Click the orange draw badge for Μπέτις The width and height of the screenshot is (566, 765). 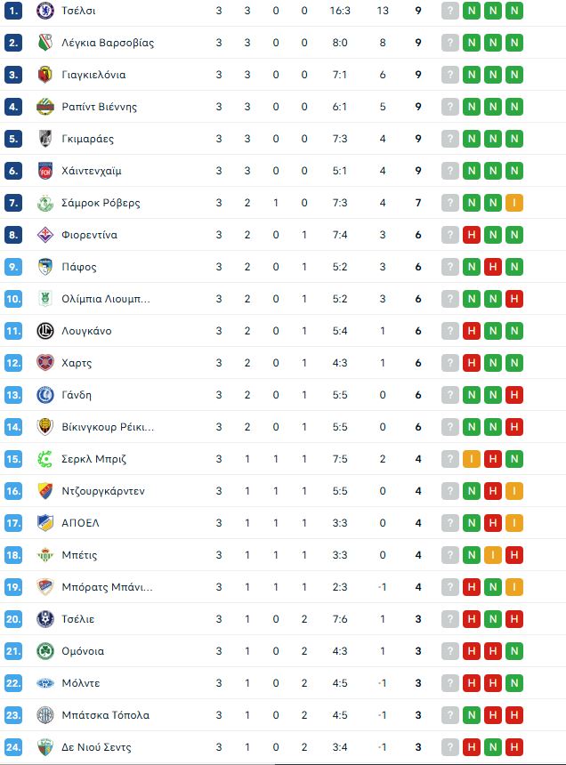click(x=493, y=555)
